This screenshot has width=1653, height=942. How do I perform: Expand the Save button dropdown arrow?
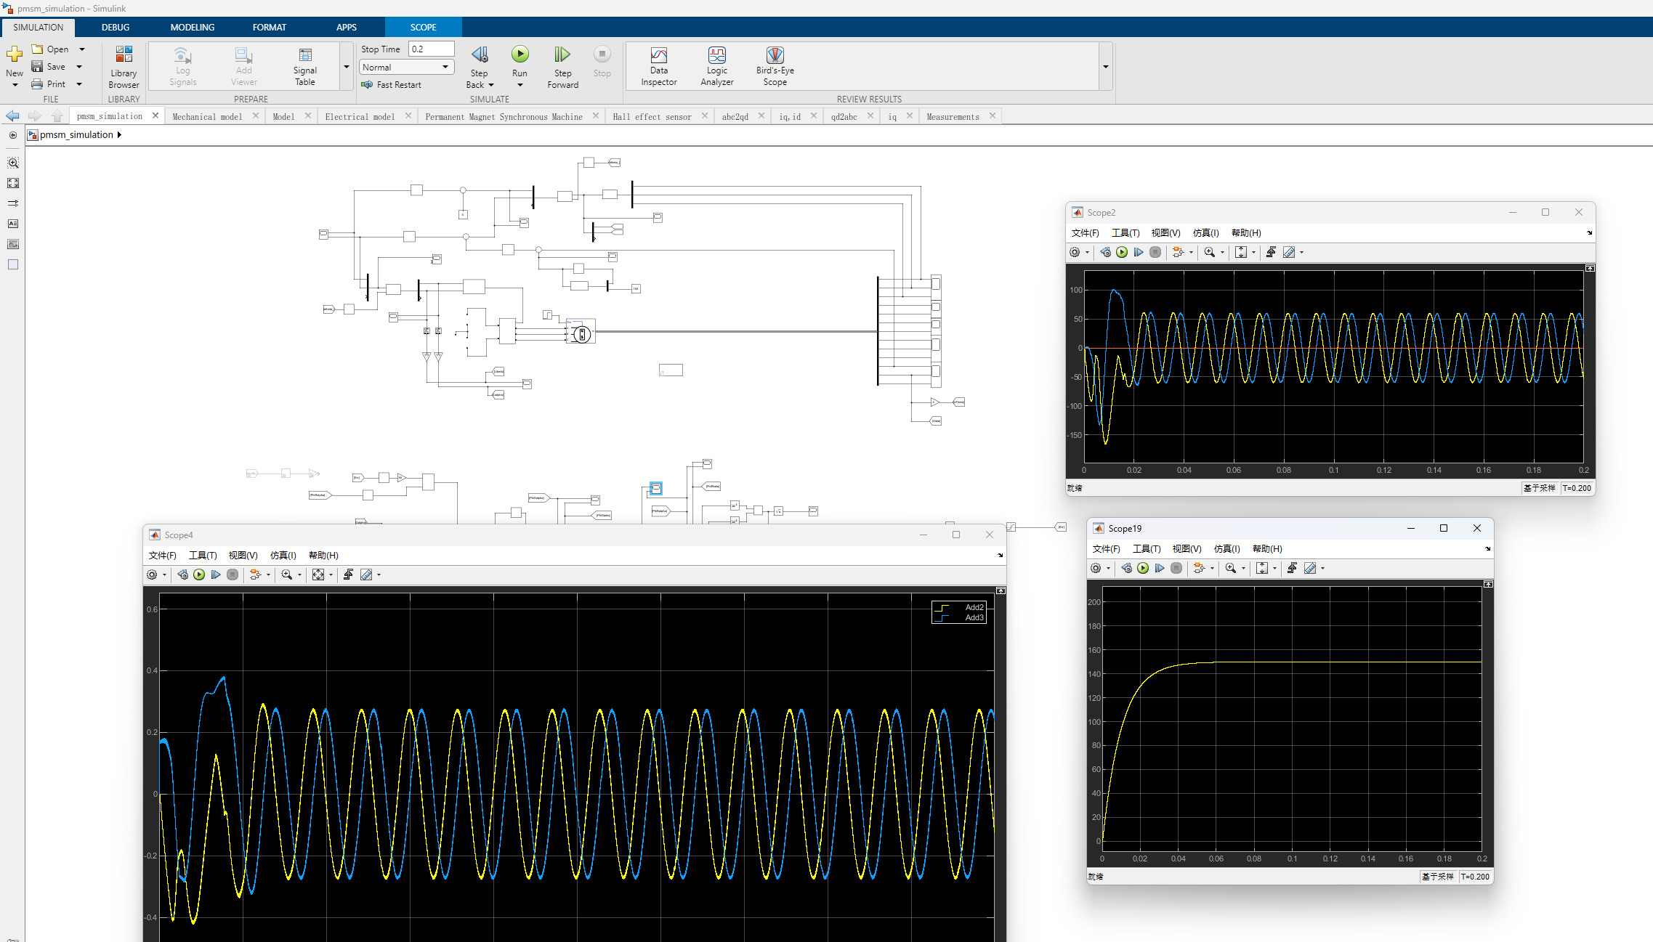click(x=79, y=67)
